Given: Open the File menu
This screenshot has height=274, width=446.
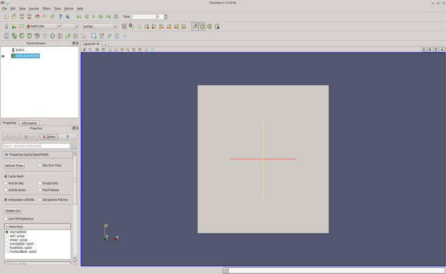Looking at the screenshot, I should [x=5, y=9].
